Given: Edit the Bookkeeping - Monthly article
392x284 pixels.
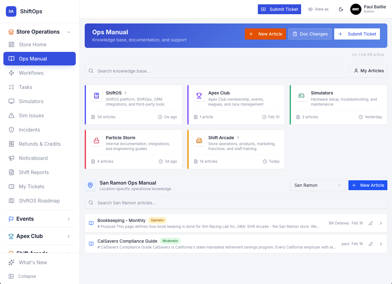Looking at the screenshot, I should pyautogui.click(x=371, y=223).
